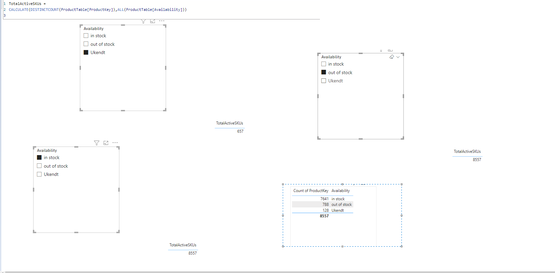555x273 pixels.
Task: Select the rightmost card value 8557
Action: click(477, 160)
